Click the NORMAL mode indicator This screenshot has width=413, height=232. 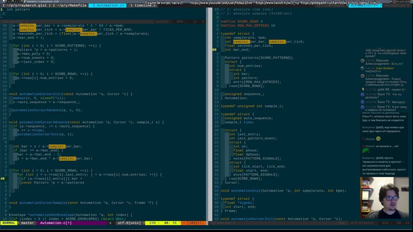click(x=8, y=223)
